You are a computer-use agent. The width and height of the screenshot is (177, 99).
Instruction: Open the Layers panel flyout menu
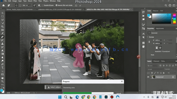tap(176, 61)
